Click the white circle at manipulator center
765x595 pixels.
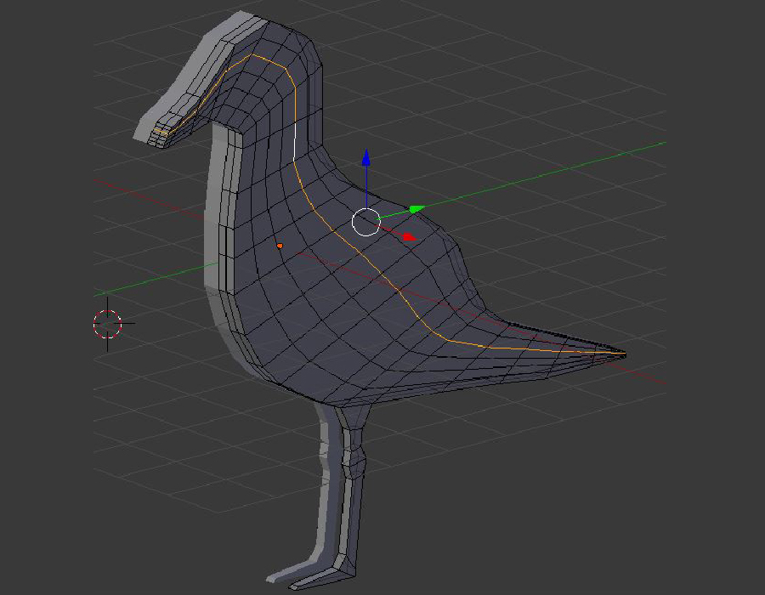366,222
